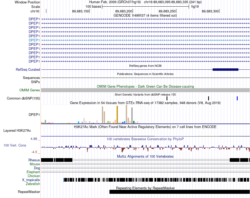Click the Chicken alignment label

[34, 176]
